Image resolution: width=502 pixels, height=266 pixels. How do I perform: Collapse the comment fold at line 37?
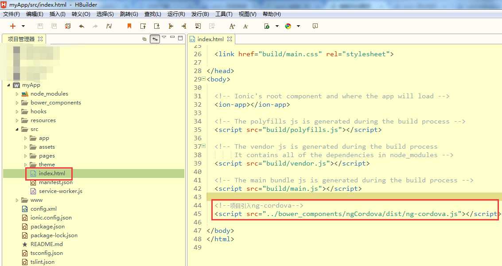(x=204, y=146)
